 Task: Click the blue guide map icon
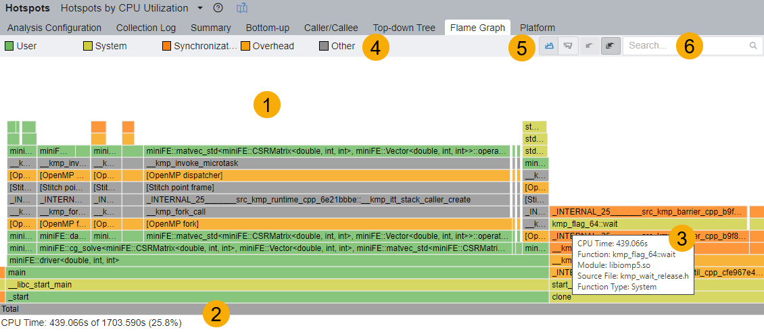tap(241, 8)
